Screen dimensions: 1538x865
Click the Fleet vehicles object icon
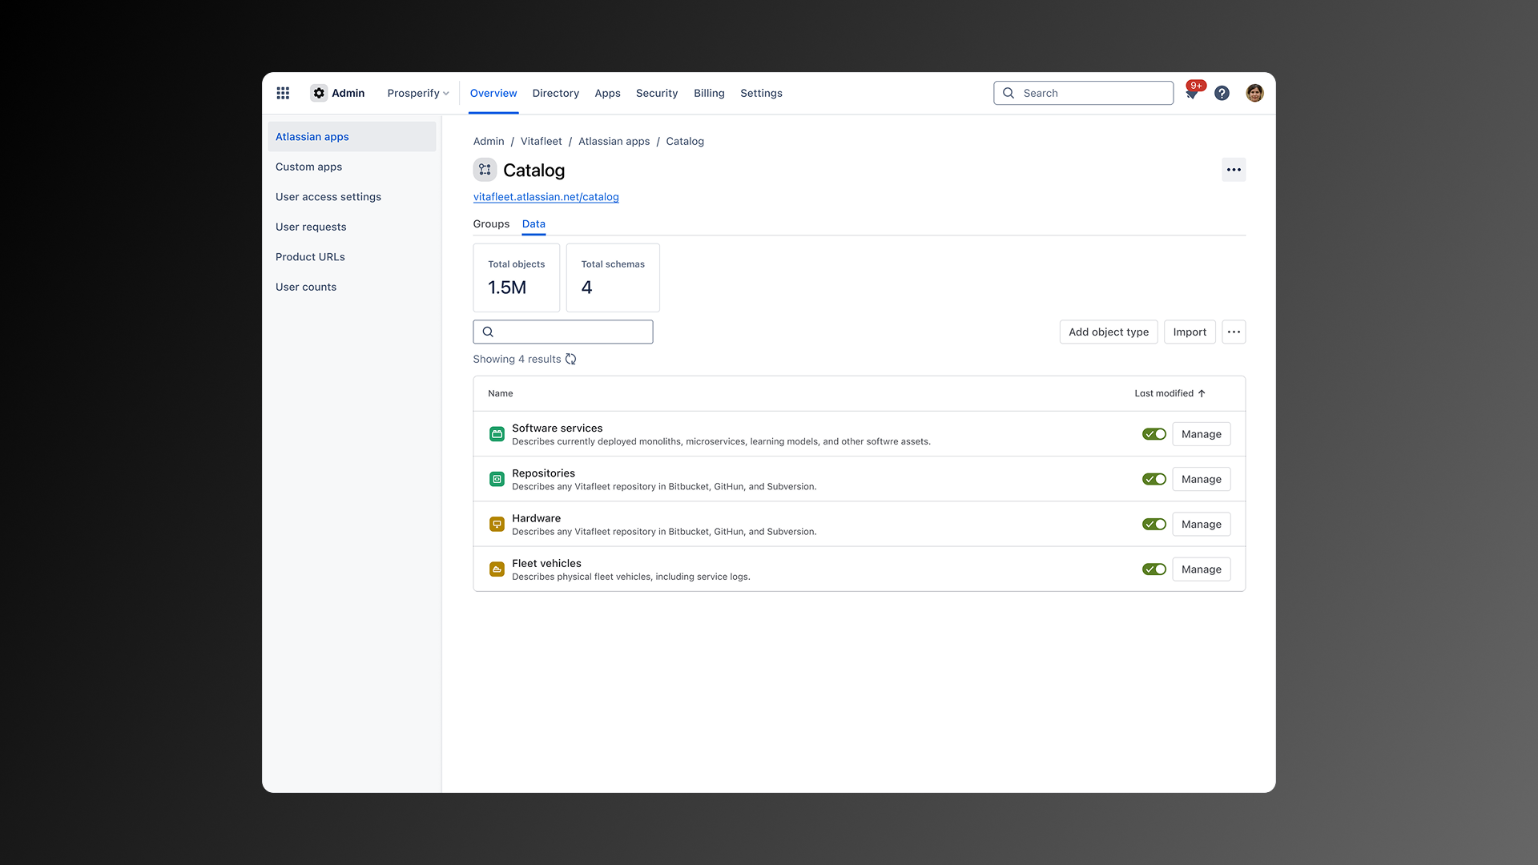tap(497, 569)
